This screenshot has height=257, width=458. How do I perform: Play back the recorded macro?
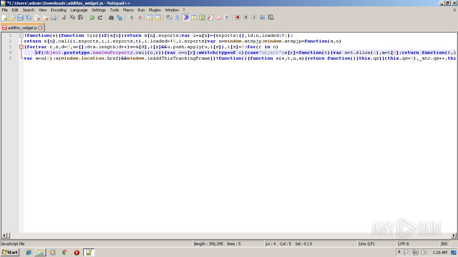click(x=254, y=17)
